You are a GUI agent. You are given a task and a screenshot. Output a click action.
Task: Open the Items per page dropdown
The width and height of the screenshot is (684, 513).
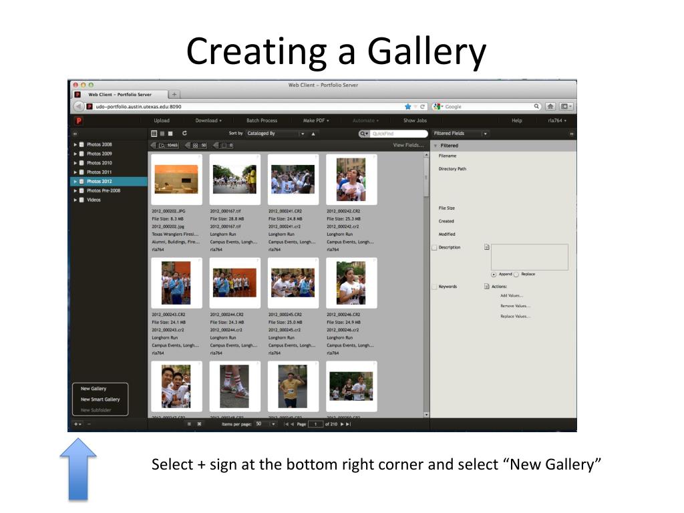(x=266, y=424)
